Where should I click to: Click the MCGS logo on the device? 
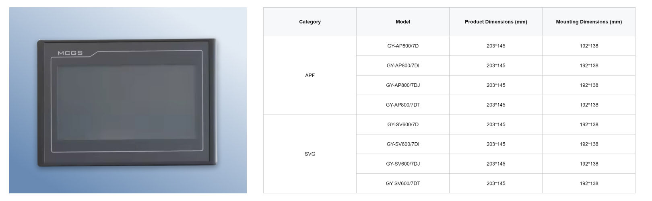pyautogui.click(x=70, y=53)
